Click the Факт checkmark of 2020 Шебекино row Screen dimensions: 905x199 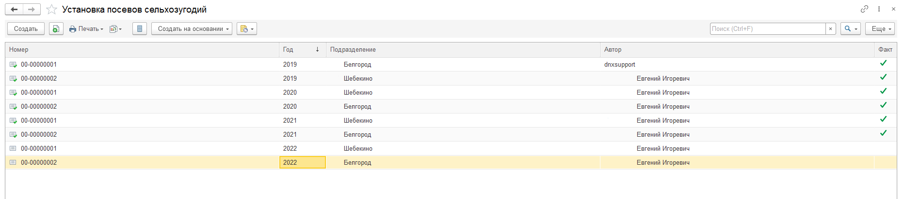coord(883,91)
